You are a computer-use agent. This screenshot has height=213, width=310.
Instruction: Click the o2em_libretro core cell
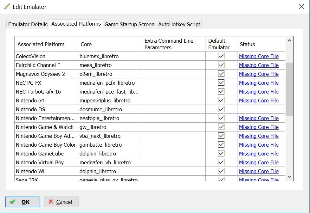[x=110, y=74]
